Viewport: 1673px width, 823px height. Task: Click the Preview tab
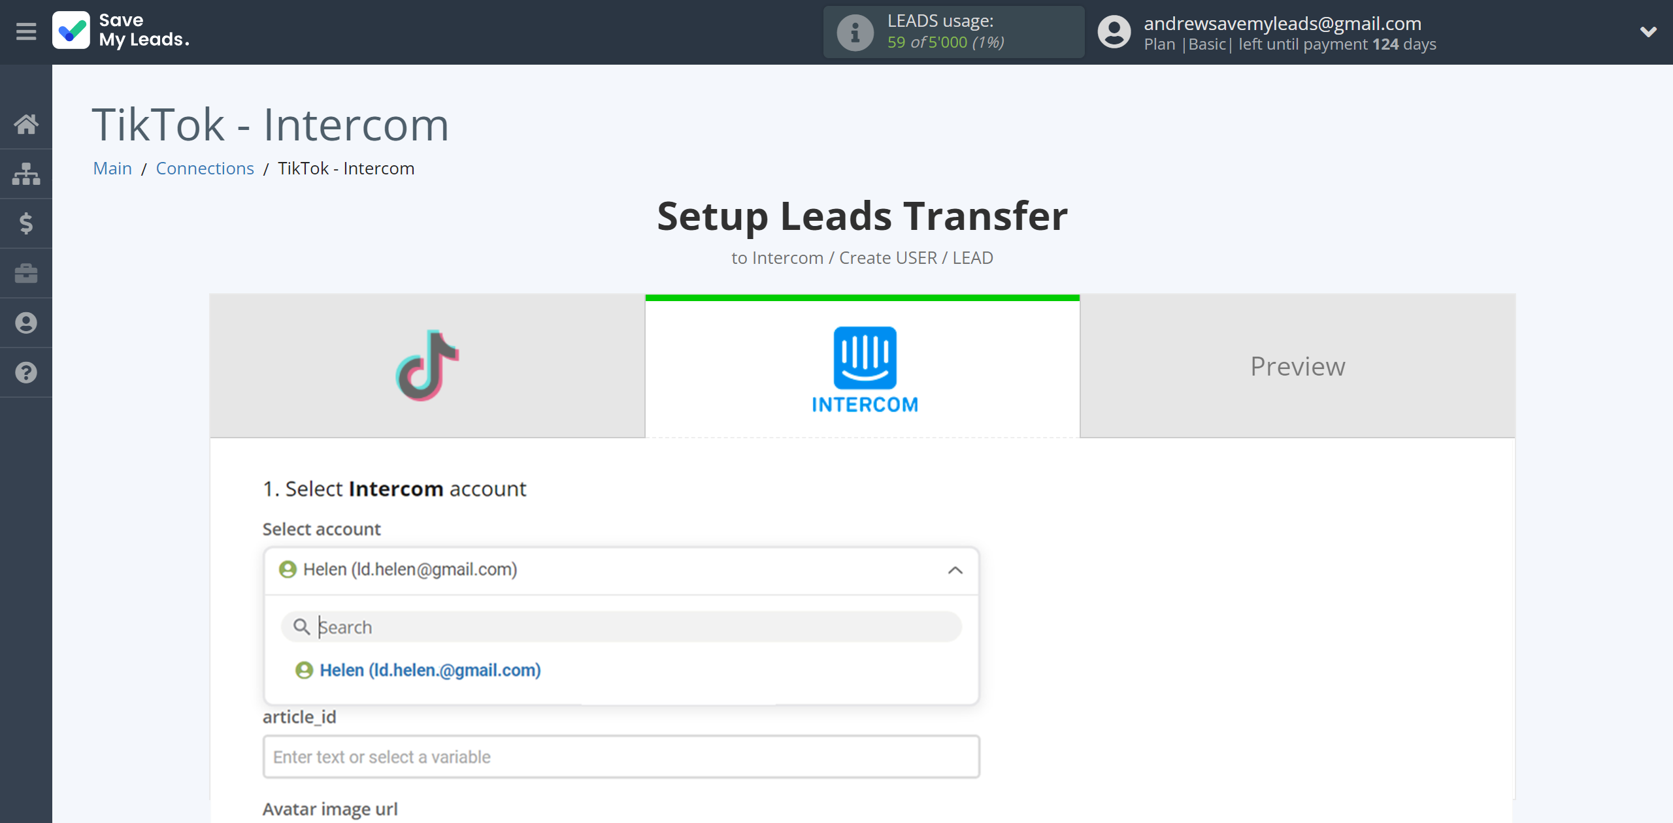(x=1297, y=366)
